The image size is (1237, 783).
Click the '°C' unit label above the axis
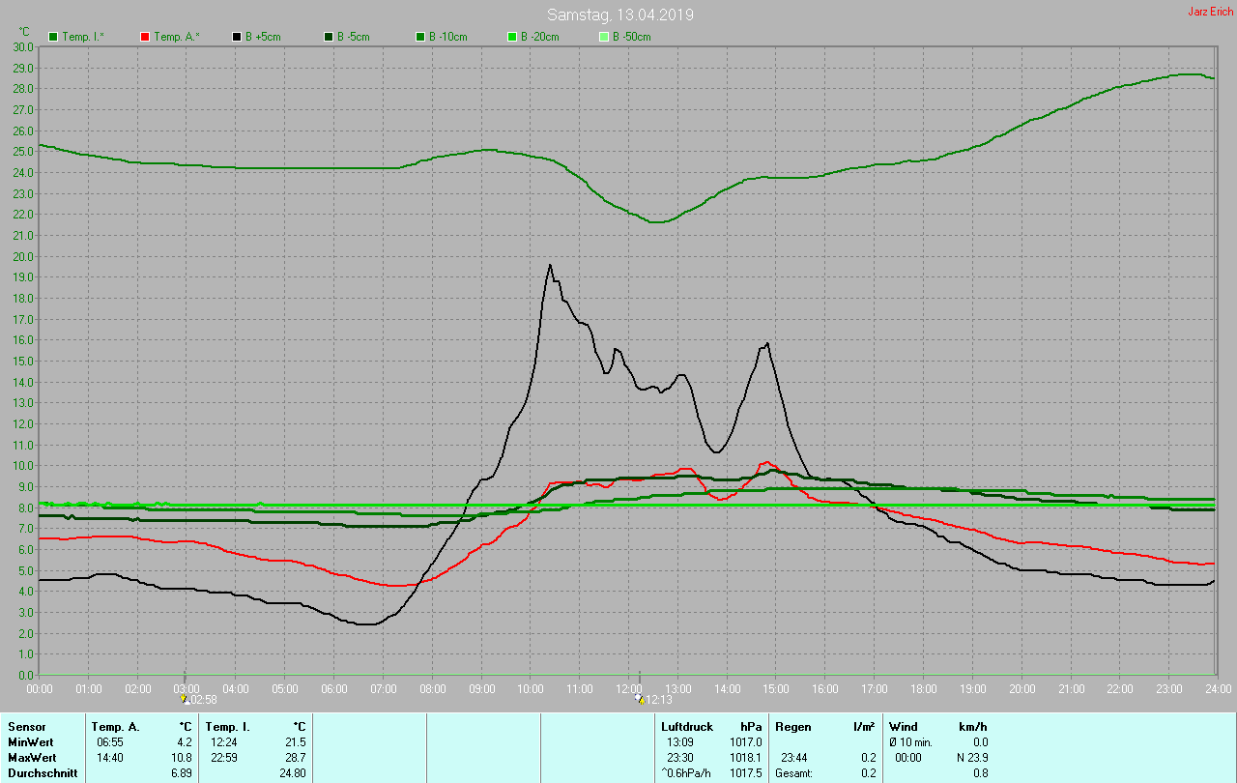(x=24, y=31)
